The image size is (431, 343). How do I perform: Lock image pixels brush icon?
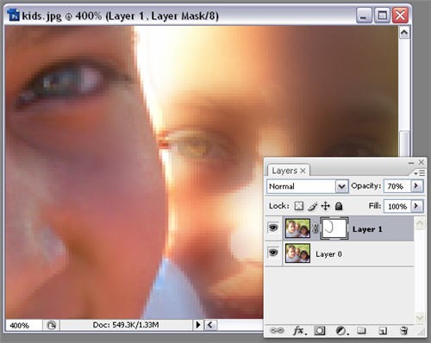pyautogui.click(x=313, y=206)
